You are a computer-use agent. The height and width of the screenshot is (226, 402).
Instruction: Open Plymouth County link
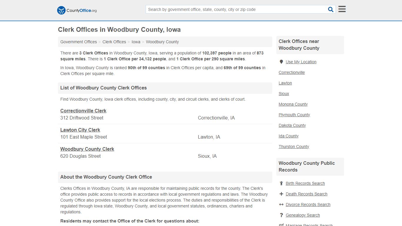pos(294,115)
